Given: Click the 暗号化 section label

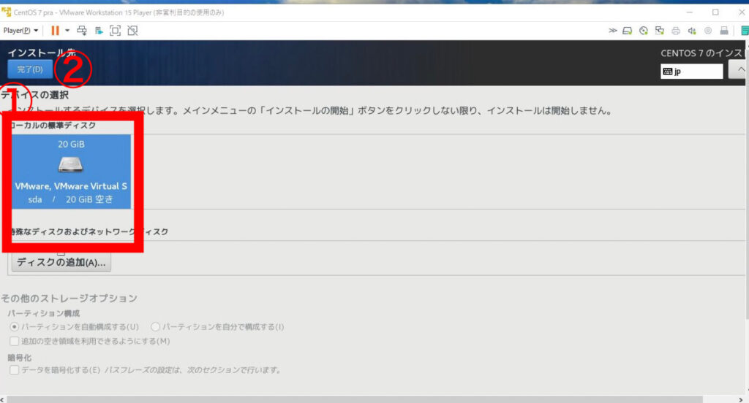Looking at the screenshot, I should tap(19, 358).
